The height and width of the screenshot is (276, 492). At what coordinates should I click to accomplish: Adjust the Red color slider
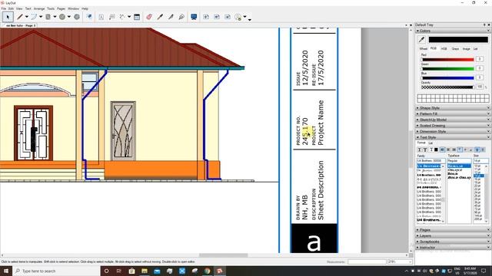point(447,60)
